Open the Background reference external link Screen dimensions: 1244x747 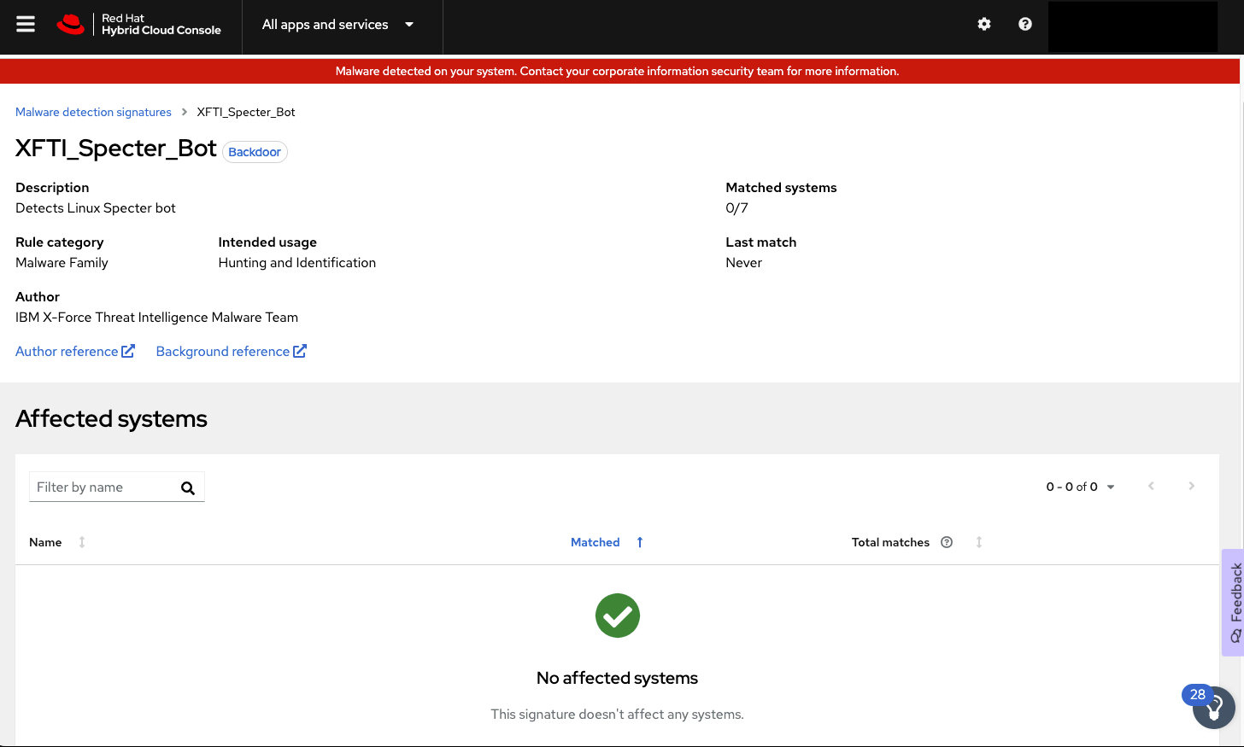[x=231, y=351]
